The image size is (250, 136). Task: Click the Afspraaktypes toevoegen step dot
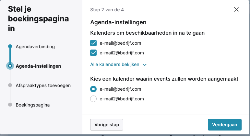coord(10,85)
